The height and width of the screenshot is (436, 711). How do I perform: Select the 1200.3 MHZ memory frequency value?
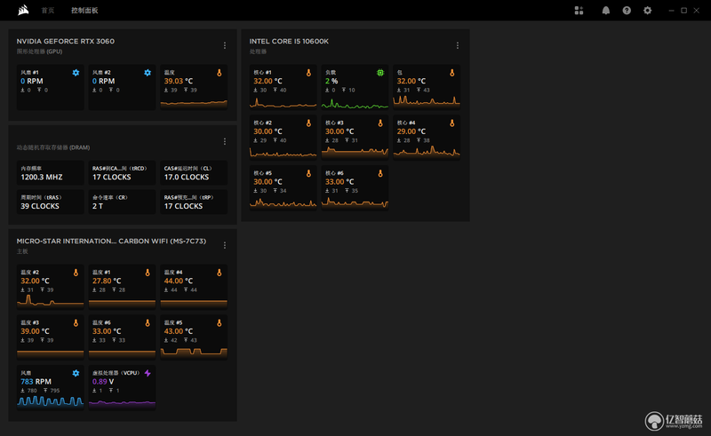click(42, 178)
